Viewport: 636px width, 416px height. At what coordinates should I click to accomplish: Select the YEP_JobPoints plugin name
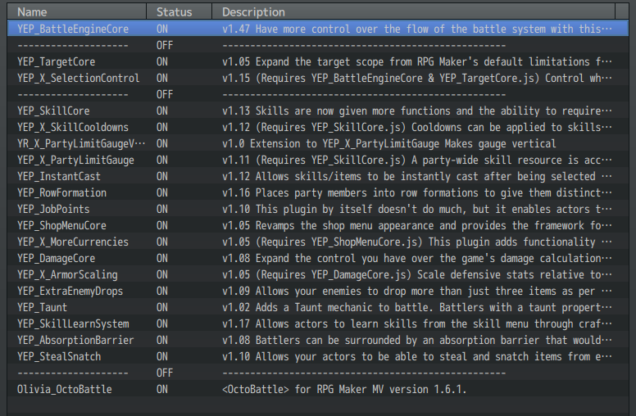53,209
